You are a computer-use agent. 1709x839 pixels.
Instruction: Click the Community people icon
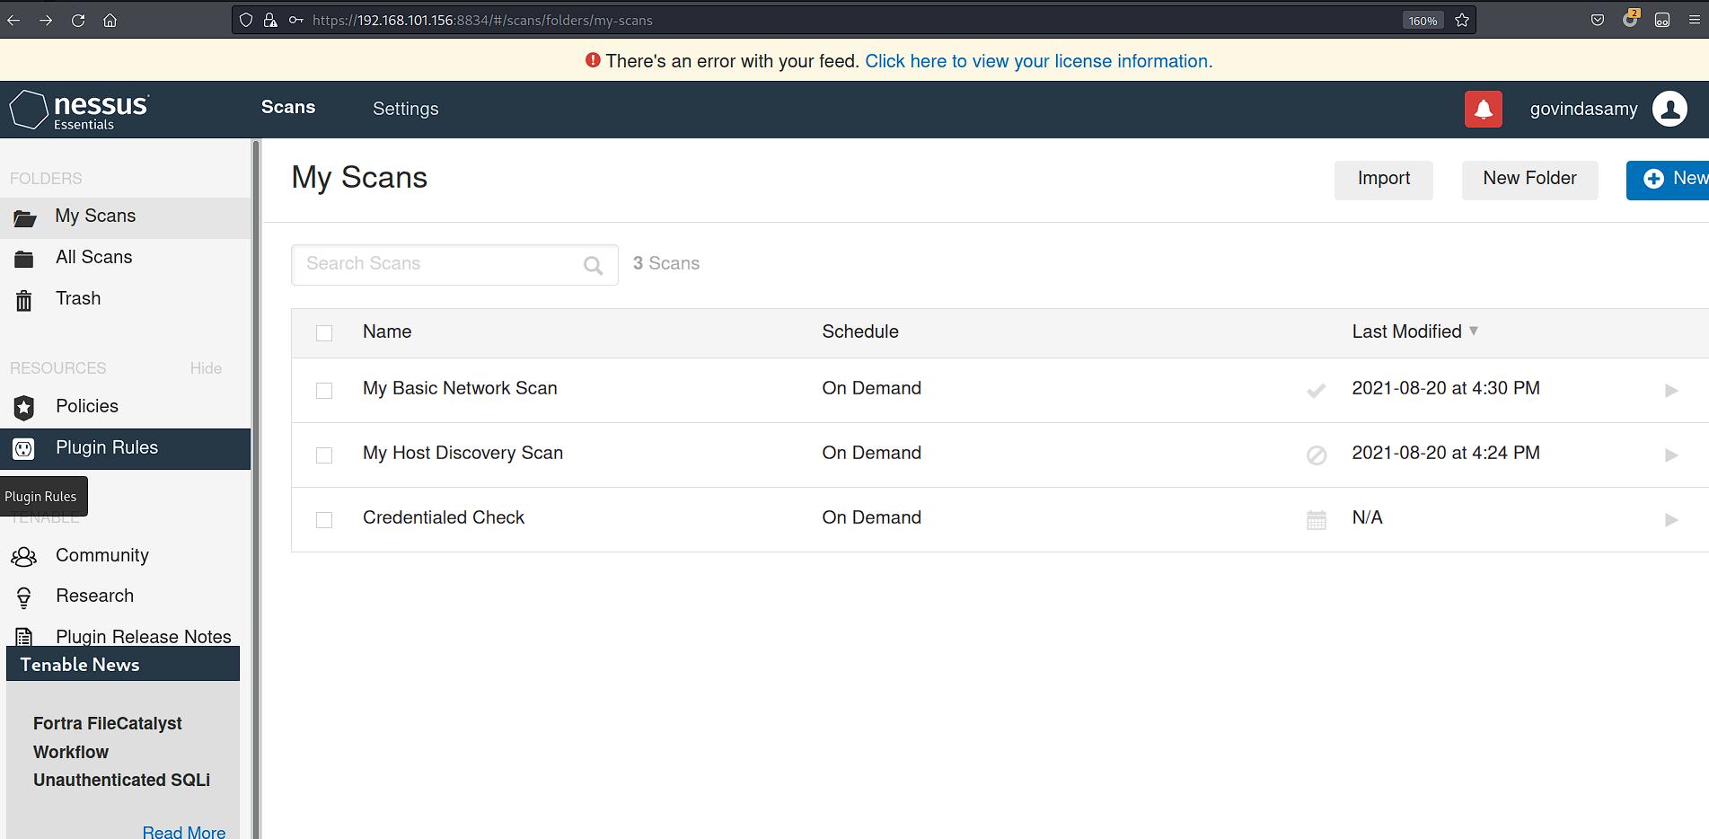tap(24, 557)
